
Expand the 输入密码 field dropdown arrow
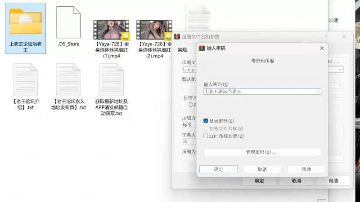pos(318,92)
